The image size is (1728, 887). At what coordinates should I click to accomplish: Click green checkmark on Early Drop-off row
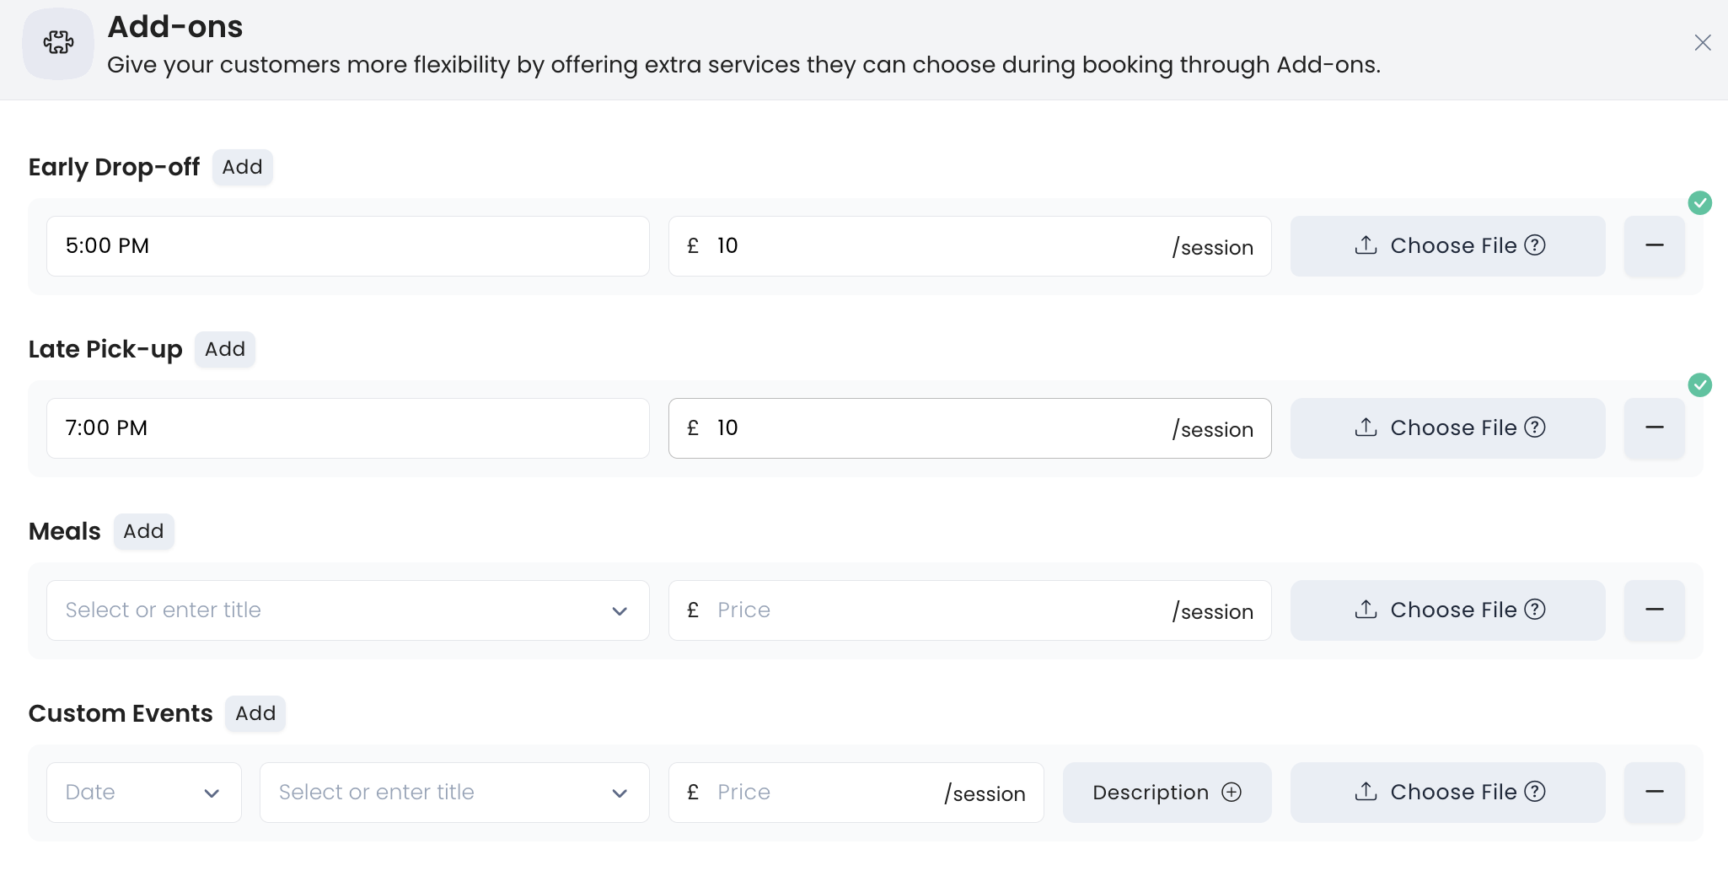click(1699, 203)
